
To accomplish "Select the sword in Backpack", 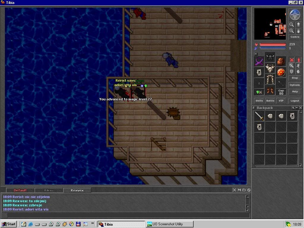I will 259,116.
